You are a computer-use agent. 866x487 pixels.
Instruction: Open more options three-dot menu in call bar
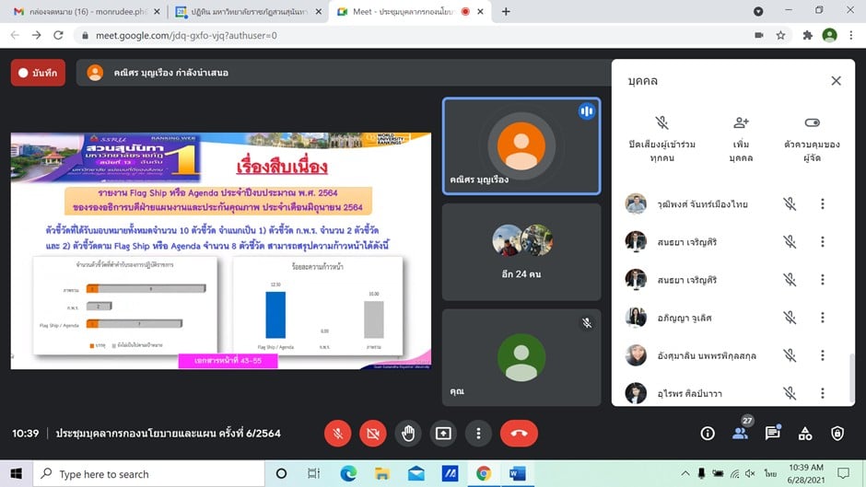(478, 433)
